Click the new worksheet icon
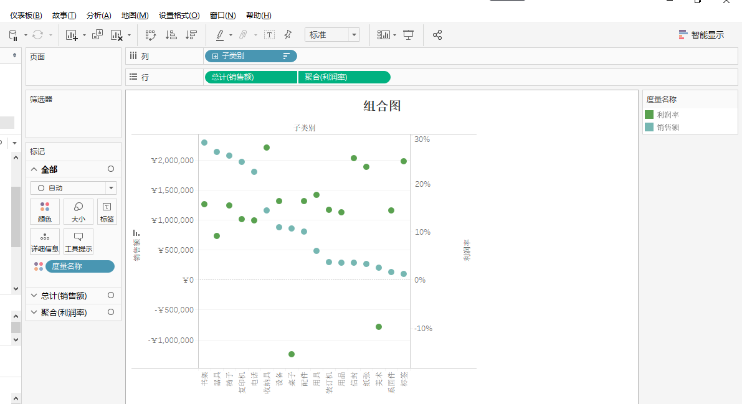The image size is (742, 404). click(x=72, y=35)
